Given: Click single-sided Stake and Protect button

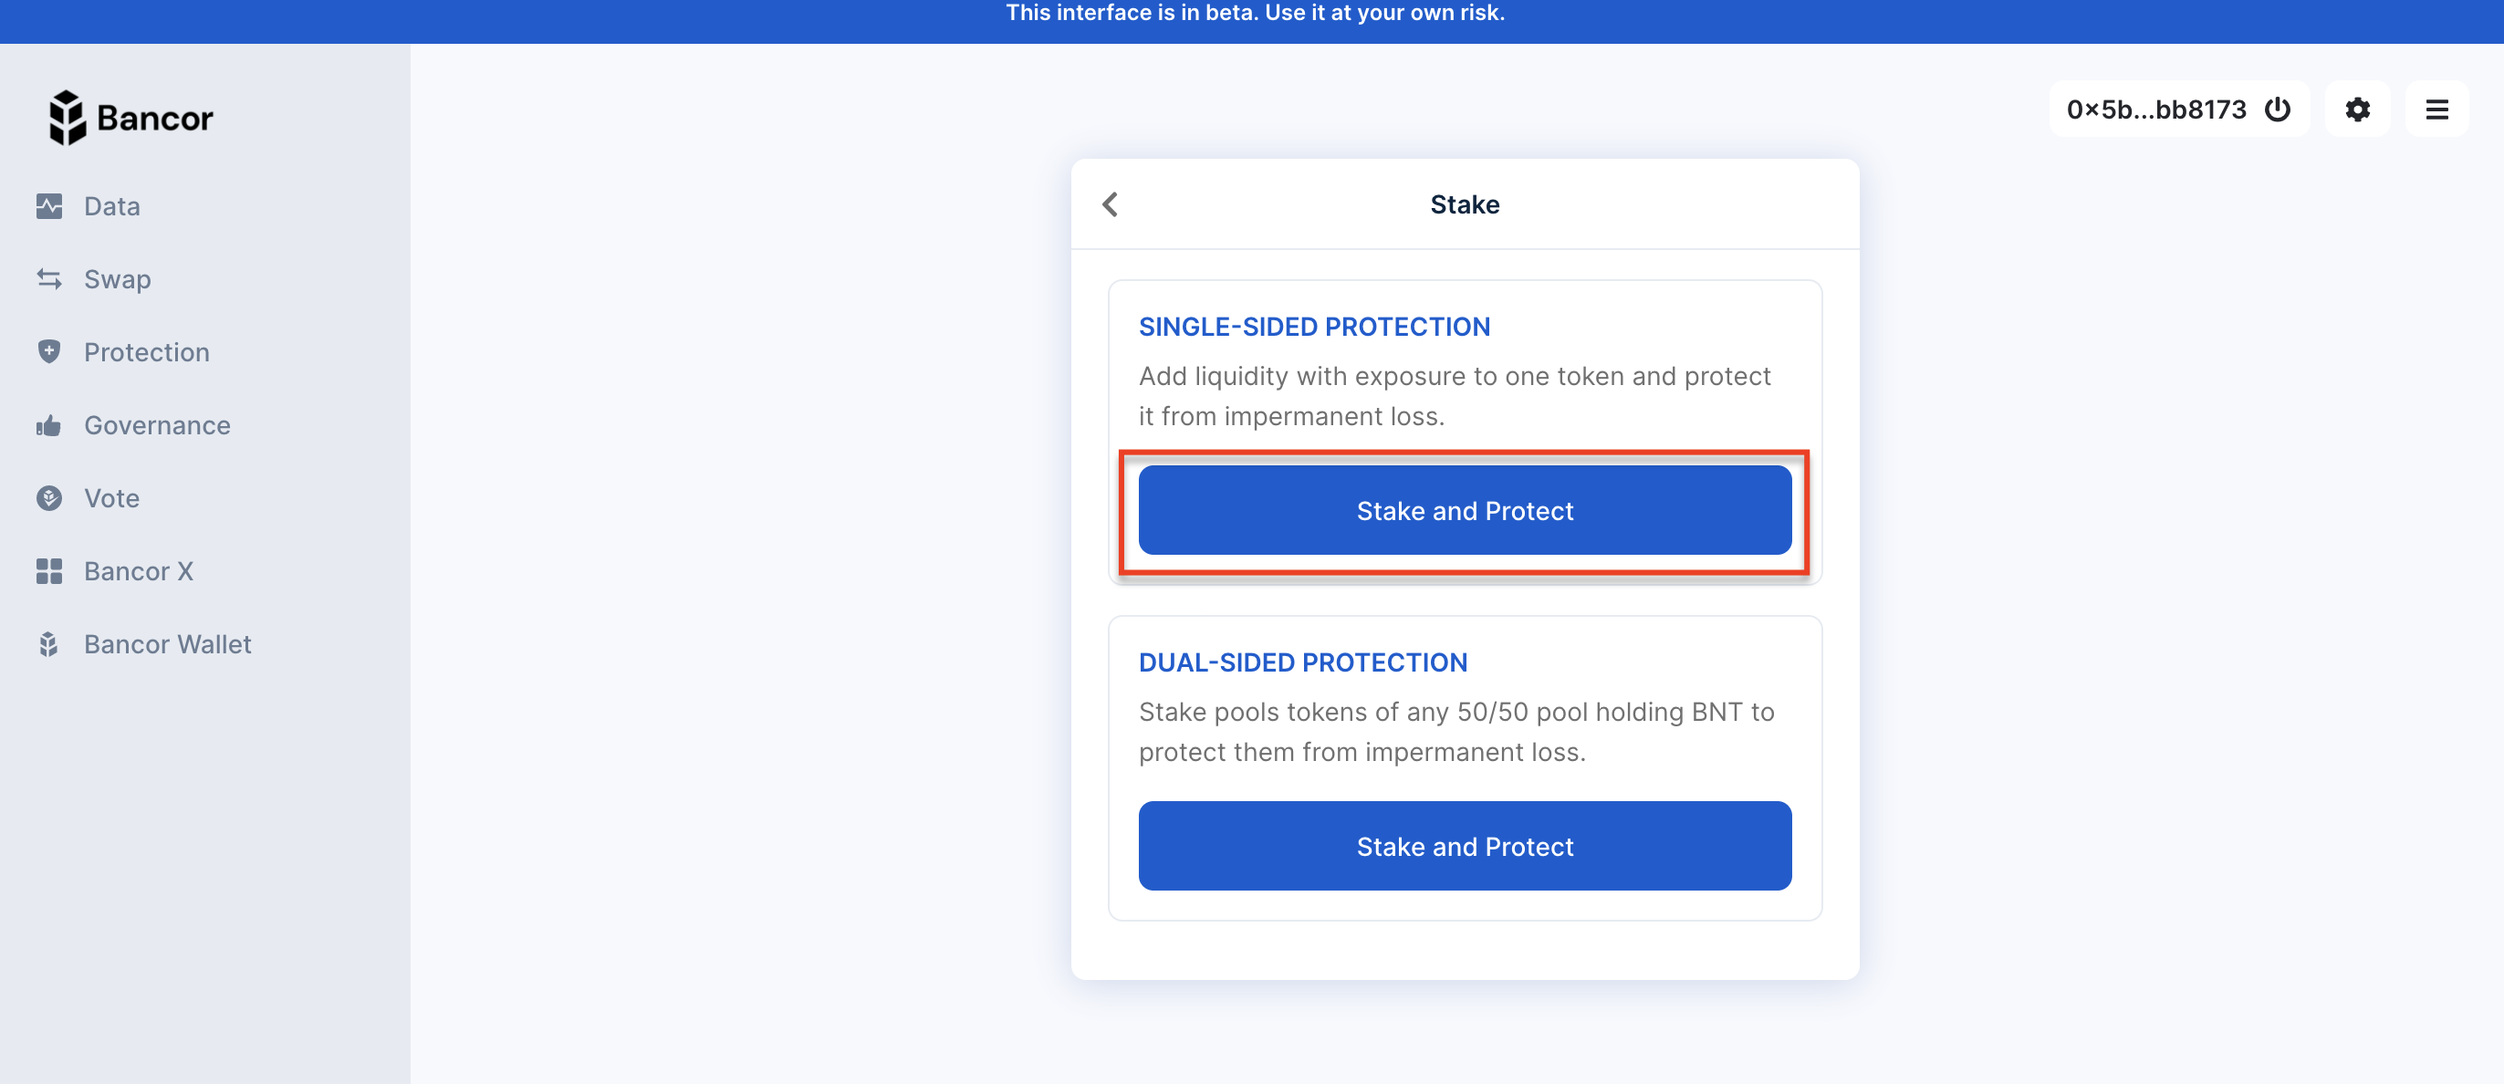Looking at the screenshot, I should pos(1464,510).
